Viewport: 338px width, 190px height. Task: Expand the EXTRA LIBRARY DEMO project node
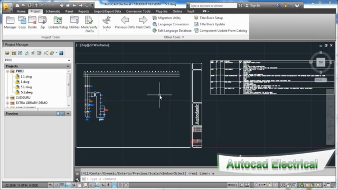[7, 103]
